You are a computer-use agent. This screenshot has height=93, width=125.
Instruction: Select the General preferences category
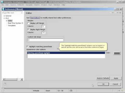pyautogui.click(x=8, y=16)
